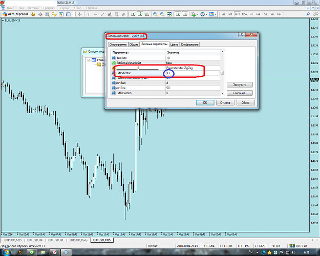The width and height of the screenshot is (320, 256).
Task: Open the Data Window icon
Action: pos(47,14)
